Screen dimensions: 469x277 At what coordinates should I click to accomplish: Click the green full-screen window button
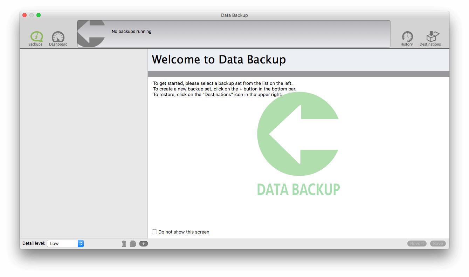(39, 15)
